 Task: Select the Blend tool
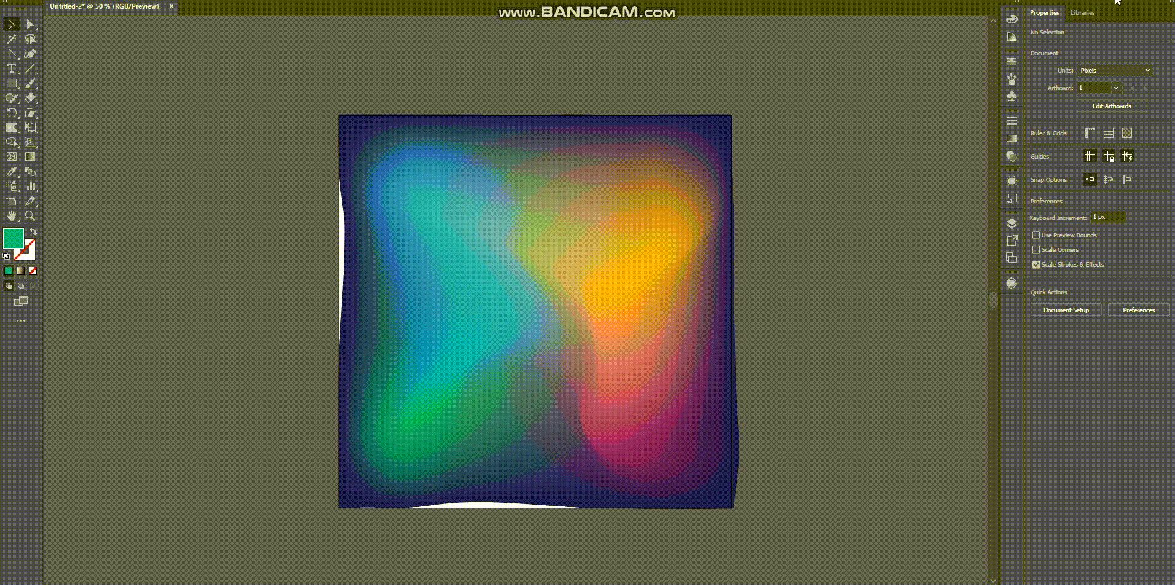pos(30,172)
